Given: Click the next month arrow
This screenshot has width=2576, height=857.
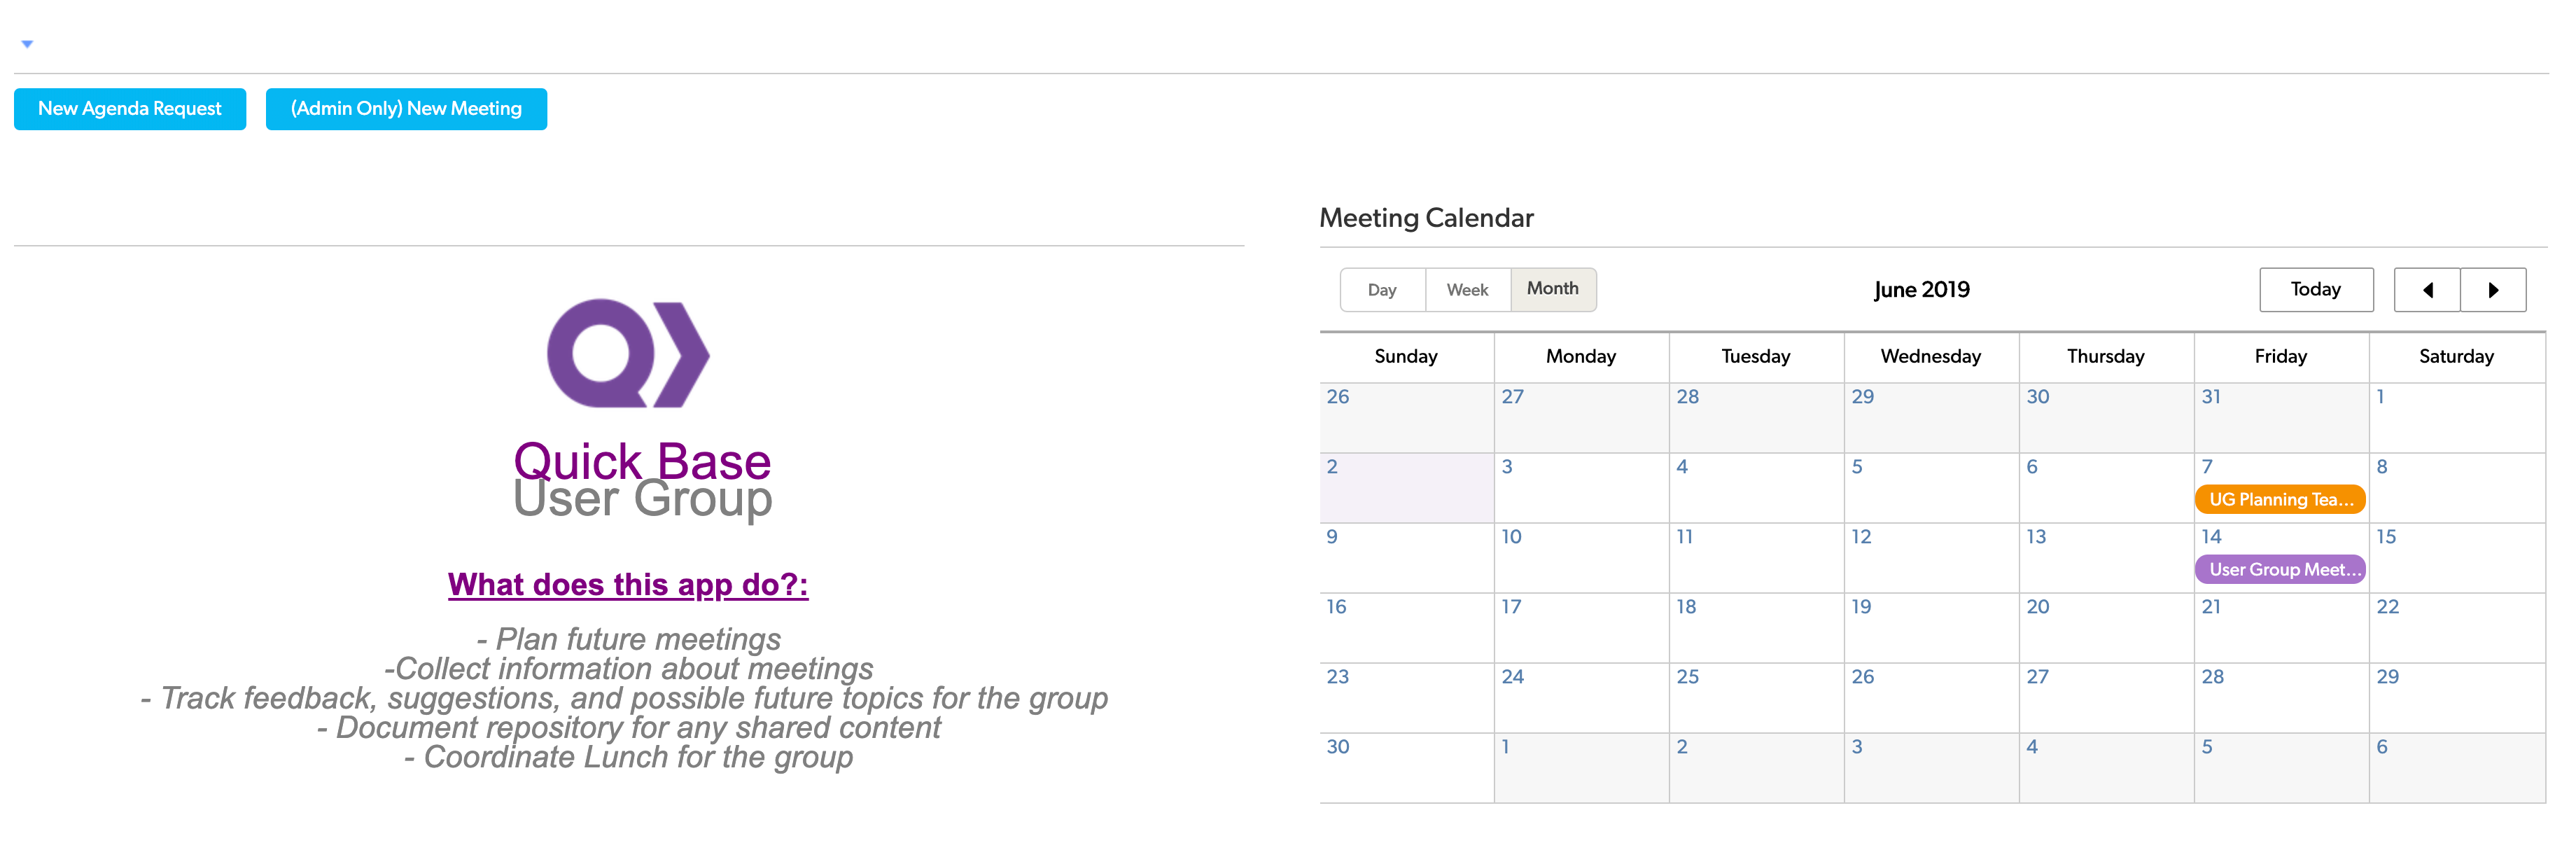Looking at the screenshot, I should [2493, 290].
